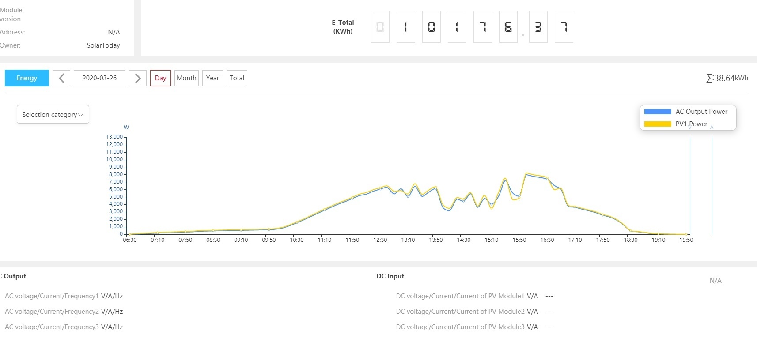
Task: Select the chart data point at 07:50
Action: [185, 232]
